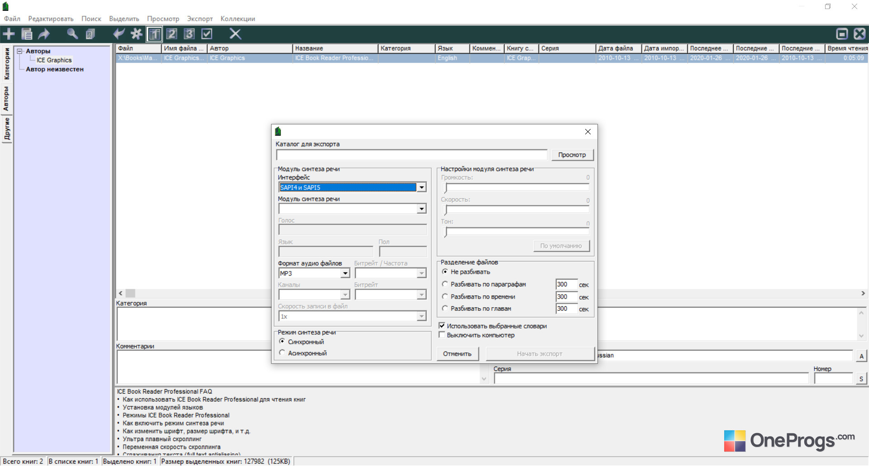
Task: Uncheck 'Использовать выбранные словари' checkbox
Action: click(442, 326)
